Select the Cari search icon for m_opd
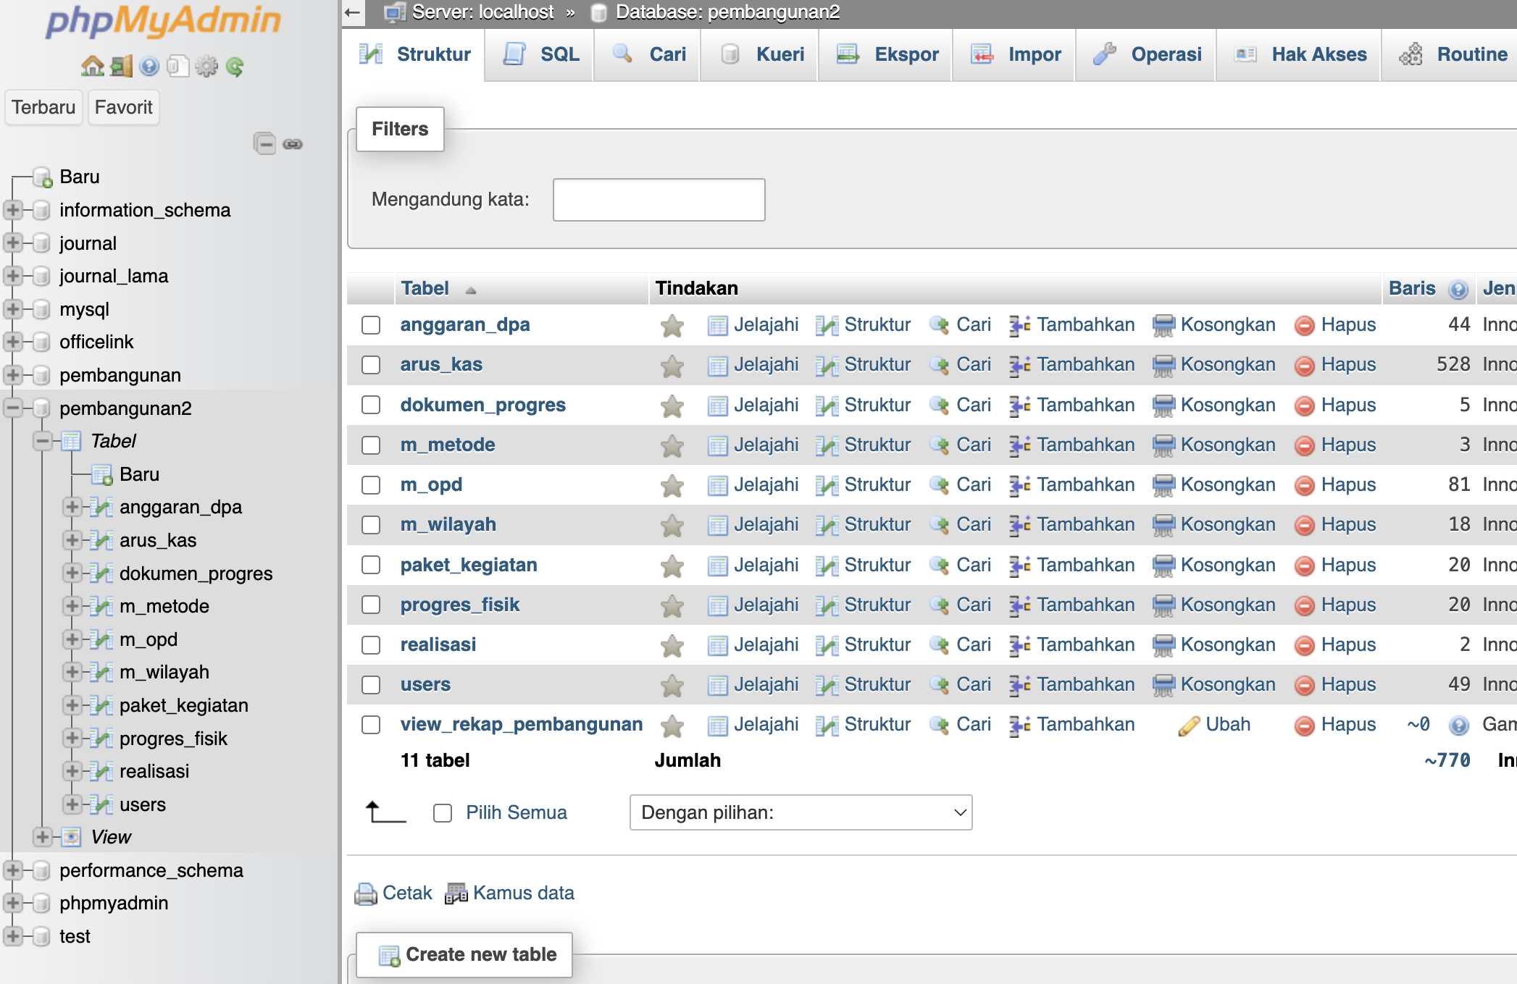1517x984 pixels. click(x=940, y=484)
